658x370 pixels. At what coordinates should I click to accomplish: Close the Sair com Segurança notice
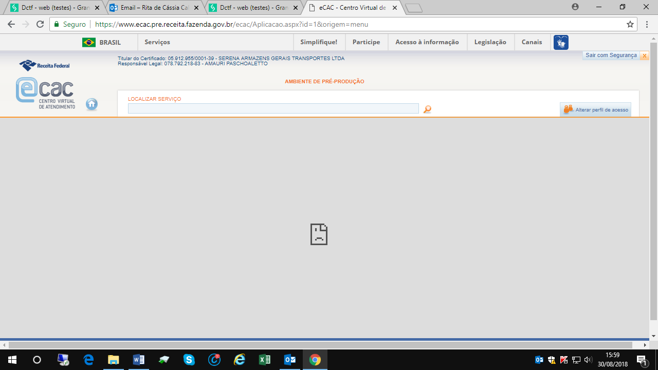(645, 55)
